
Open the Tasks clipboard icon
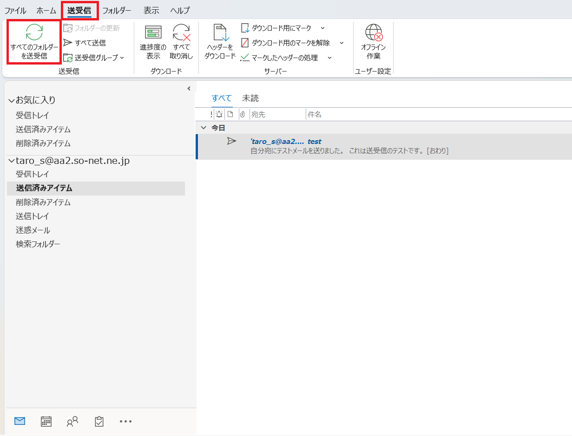click(x=99, y=421)
